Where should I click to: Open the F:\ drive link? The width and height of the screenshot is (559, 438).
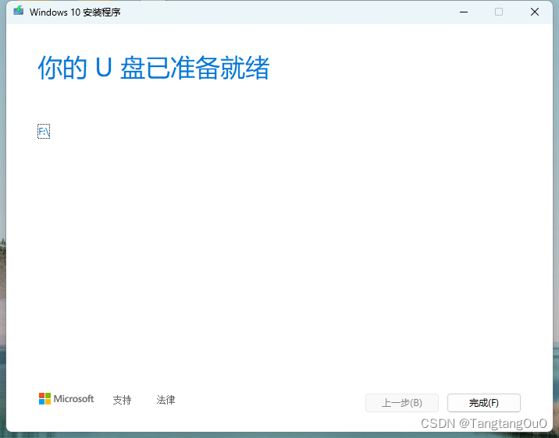[44, 132]
